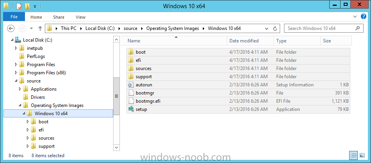Click the Setup Information type cell
Viewport: 371px width, 163px height.
coord(295,85)
